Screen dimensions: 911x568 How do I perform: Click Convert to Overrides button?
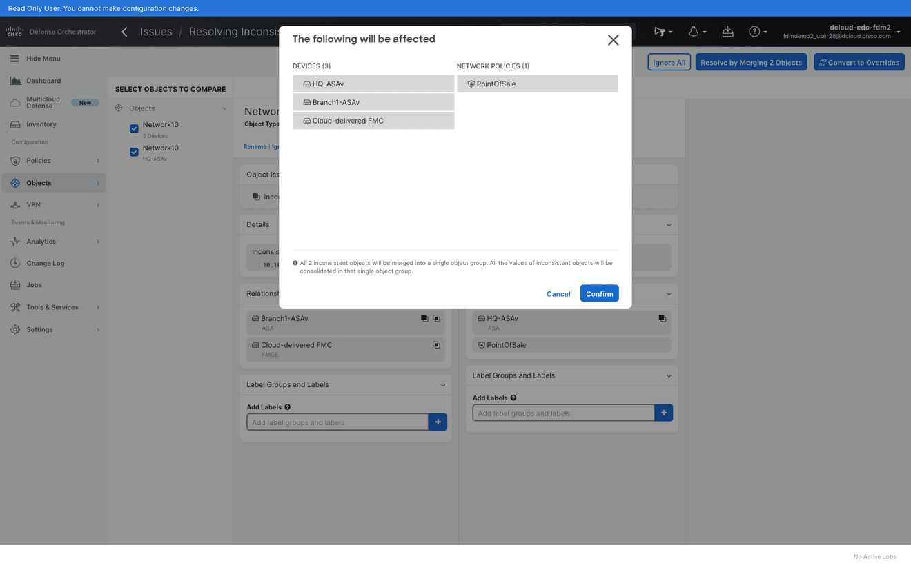tap(859, 62)
